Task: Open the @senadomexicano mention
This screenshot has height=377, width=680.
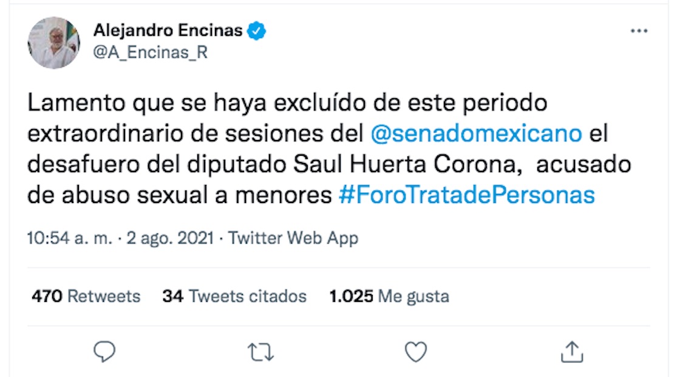Action: click(x=476, y=133)
